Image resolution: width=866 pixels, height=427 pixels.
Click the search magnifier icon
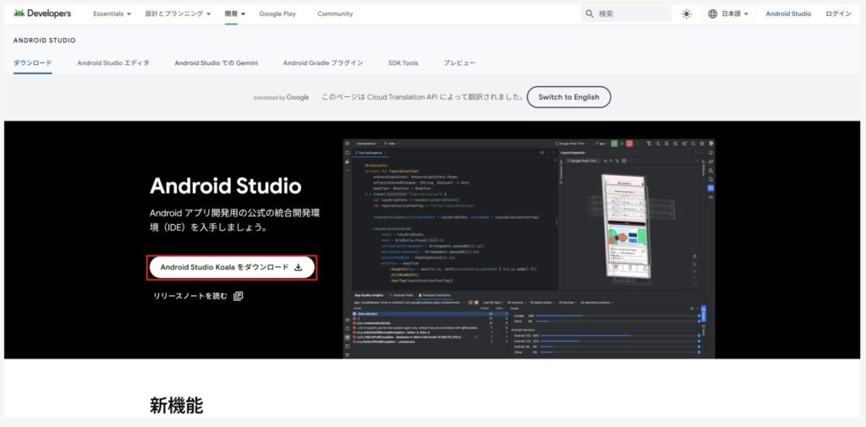pos(589,14)
